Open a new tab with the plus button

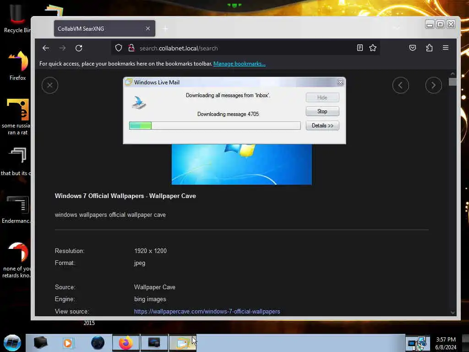tap(165, 29)
